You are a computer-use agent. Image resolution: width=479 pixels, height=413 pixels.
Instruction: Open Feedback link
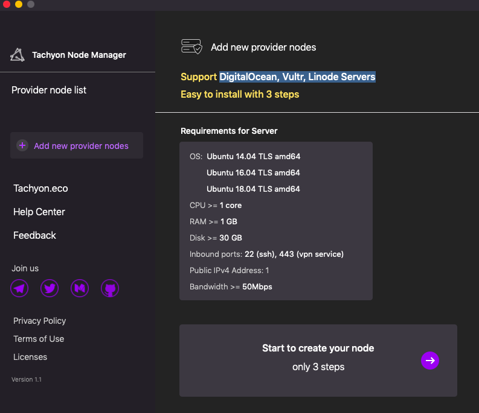34,236
